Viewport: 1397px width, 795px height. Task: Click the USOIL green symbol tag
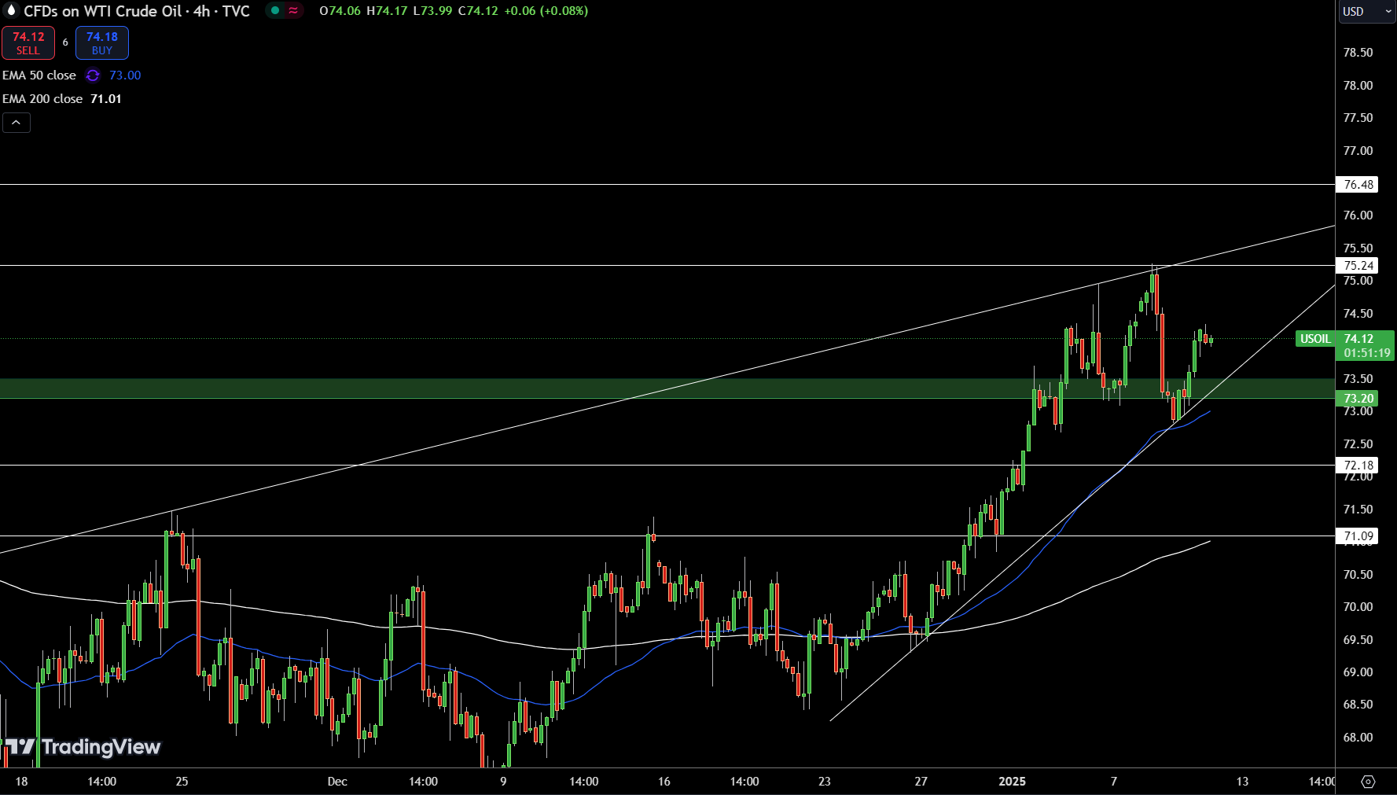[1315, 339]
